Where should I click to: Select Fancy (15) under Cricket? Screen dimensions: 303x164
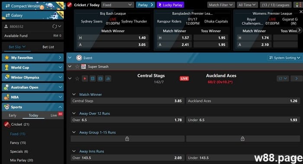tap(18, 142)
